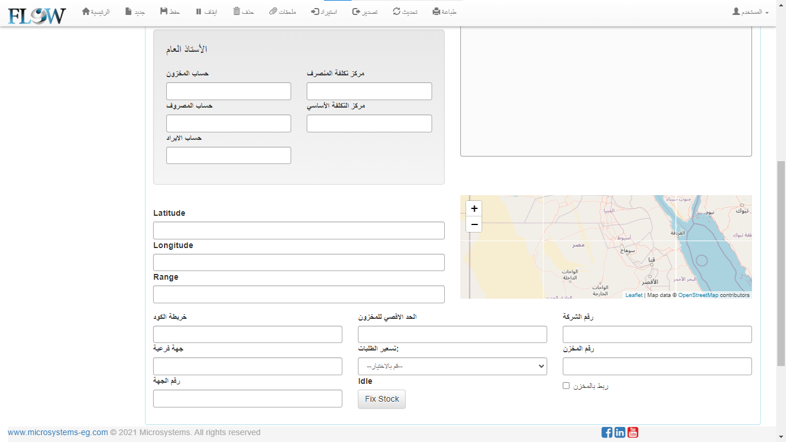
Task: Open the OpenStreetMap attribution link
Action: pyautogui.click(x=698, y=295)
